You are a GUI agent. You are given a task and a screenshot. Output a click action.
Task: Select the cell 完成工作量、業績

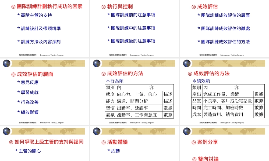point(228,94)
